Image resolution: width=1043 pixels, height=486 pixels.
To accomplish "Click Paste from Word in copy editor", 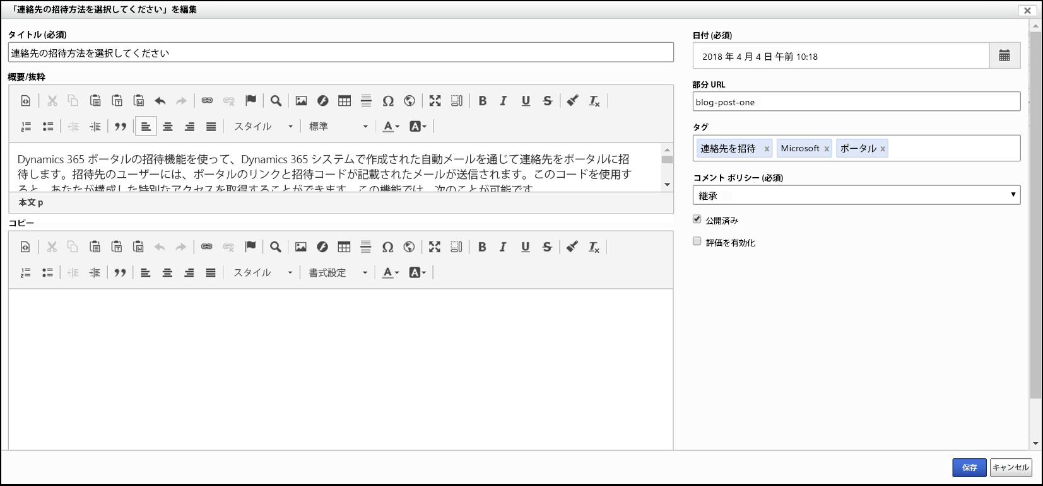I will (x=138, y=247).
